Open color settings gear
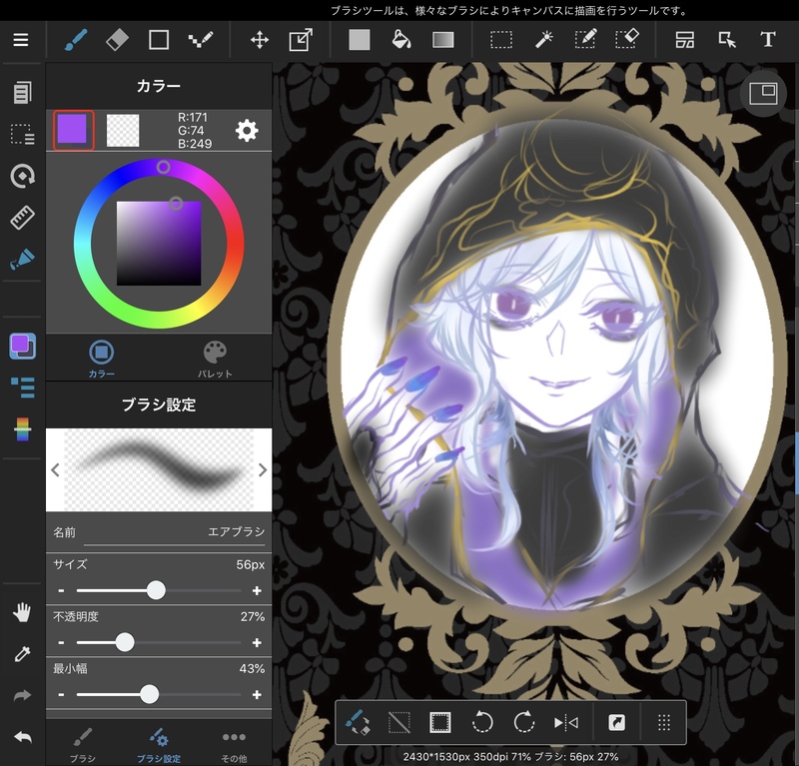799x766 pixels. tap(247, 131)
